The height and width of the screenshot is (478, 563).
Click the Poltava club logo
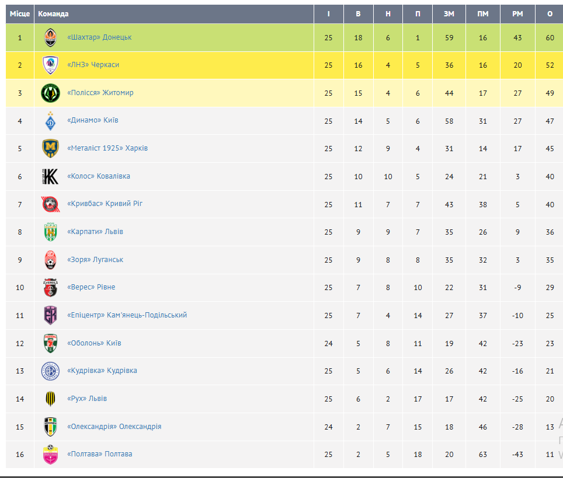pos(51,455)
